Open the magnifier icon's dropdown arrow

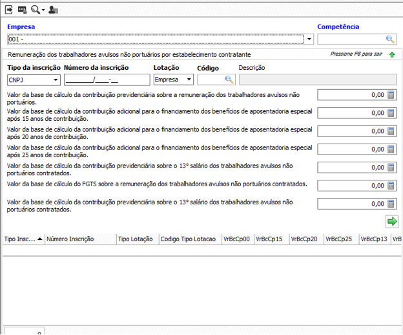tap(43, 10)
